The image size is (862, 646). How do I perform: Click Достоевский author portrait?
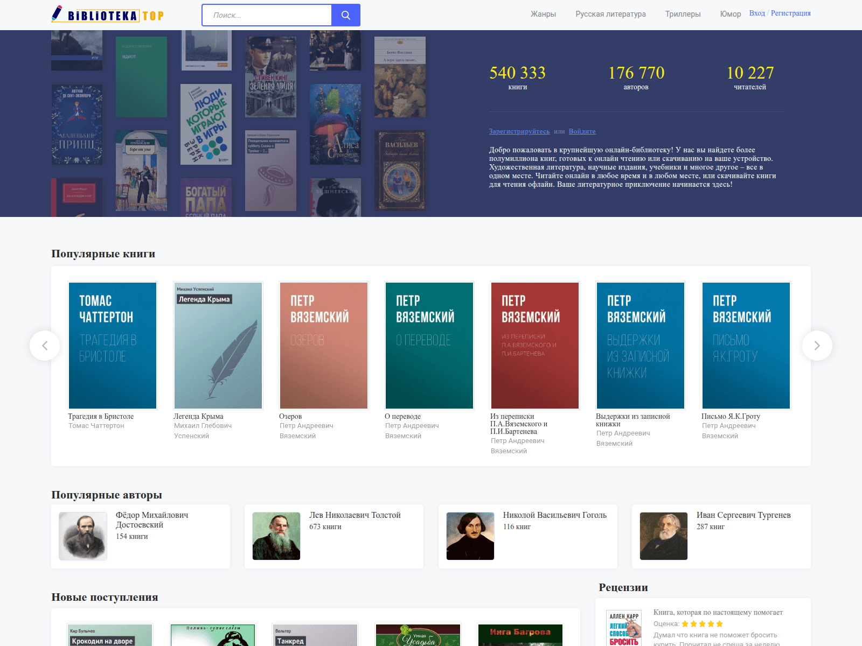click(x=83, y=536)
